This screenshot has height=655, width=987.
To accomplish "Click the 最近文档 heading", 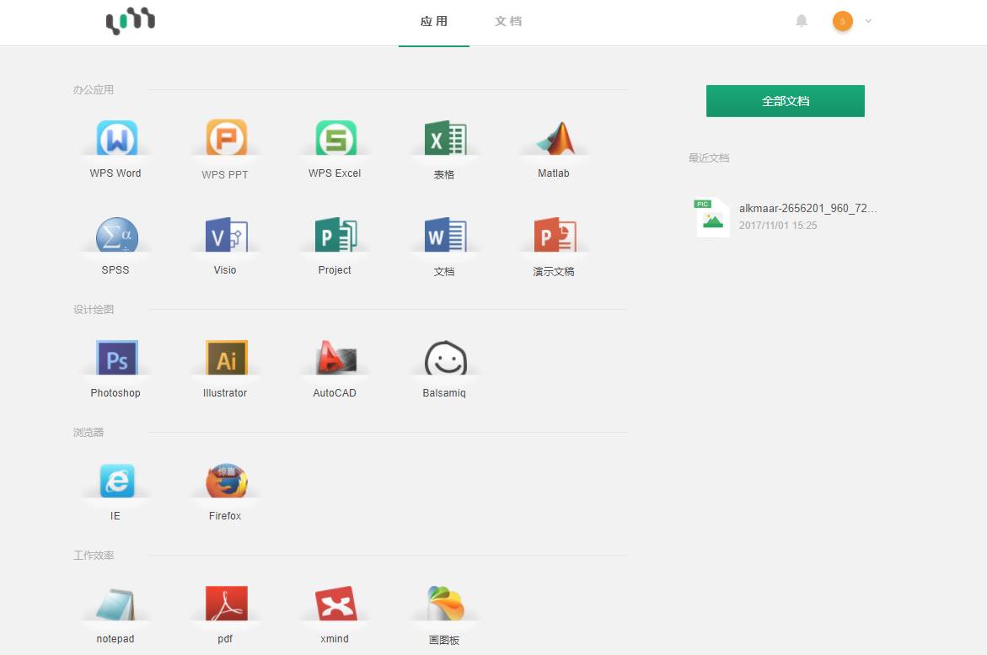I will point(709,157).
